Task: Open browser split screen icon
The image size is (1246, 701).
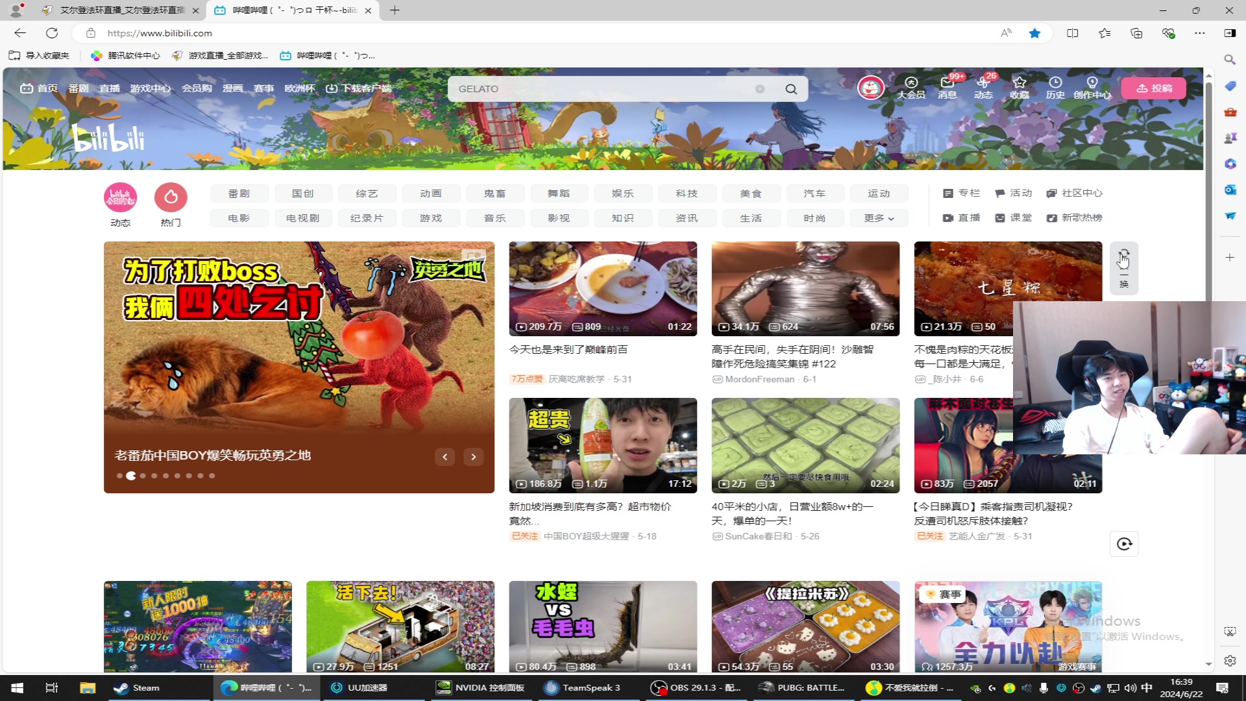Action: [1073, 33]
